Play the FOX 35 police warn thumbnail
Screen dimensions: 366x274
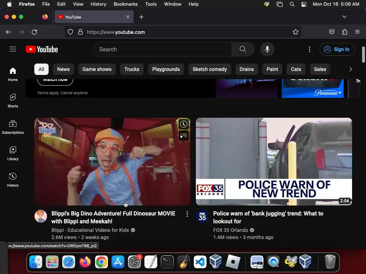[x=274, y=162]
